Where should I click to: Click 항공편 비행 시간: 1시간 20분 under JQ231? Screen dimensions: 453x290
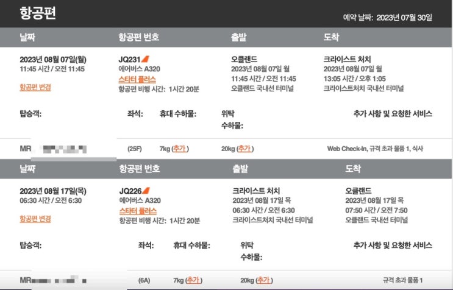click(159, 89)
